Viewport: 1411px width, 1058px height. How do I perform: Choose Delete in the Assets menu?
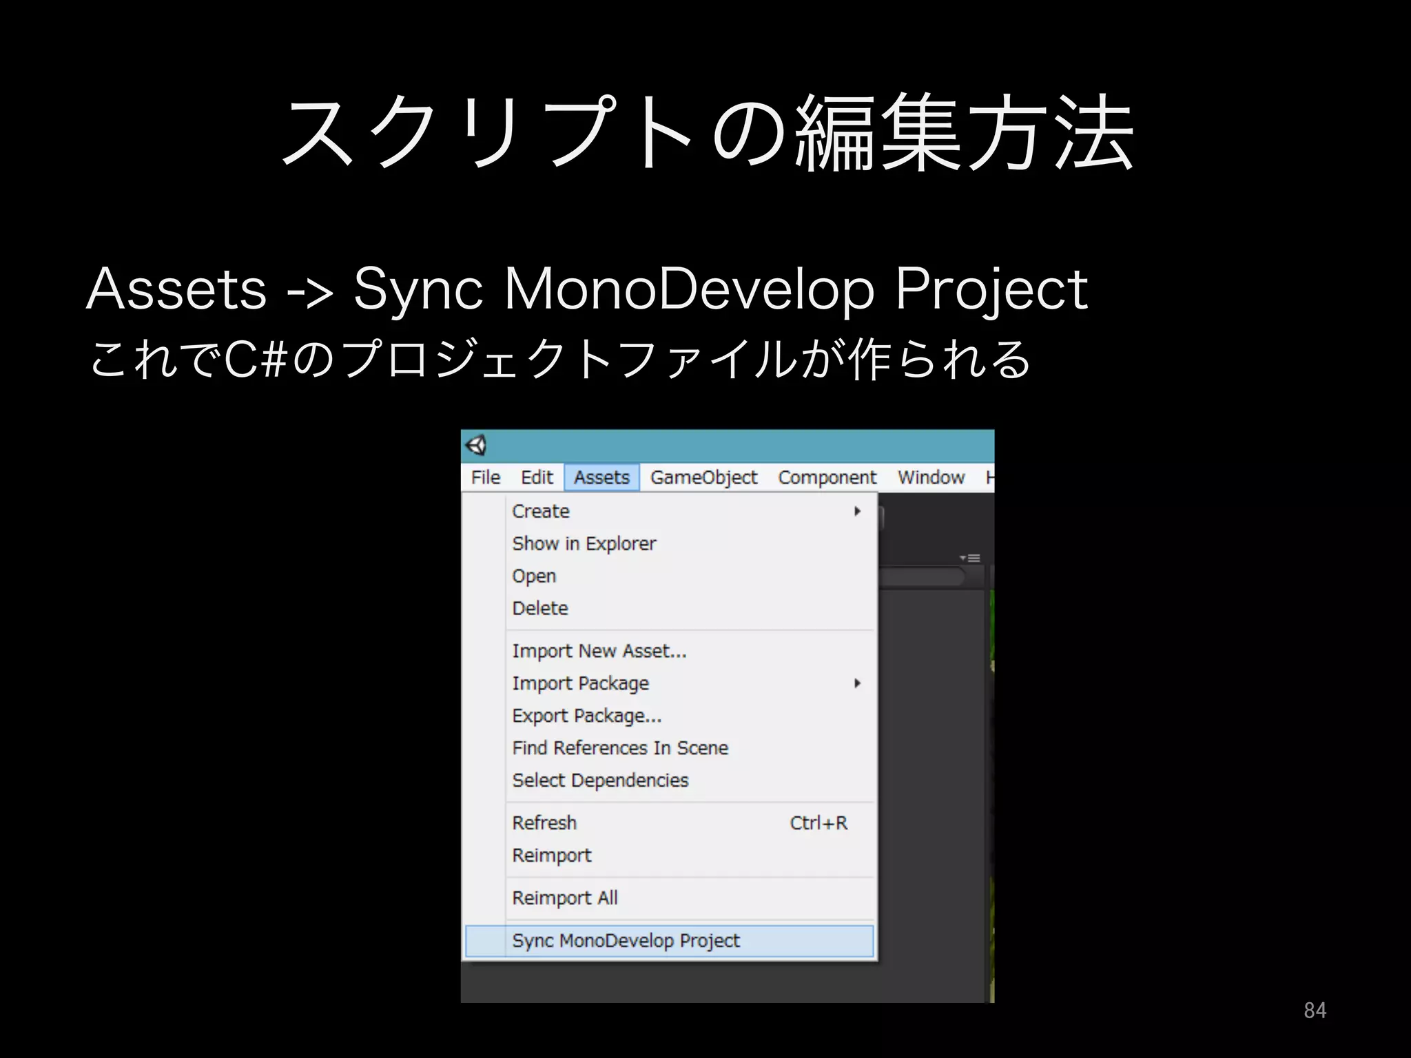click(670, 608)
